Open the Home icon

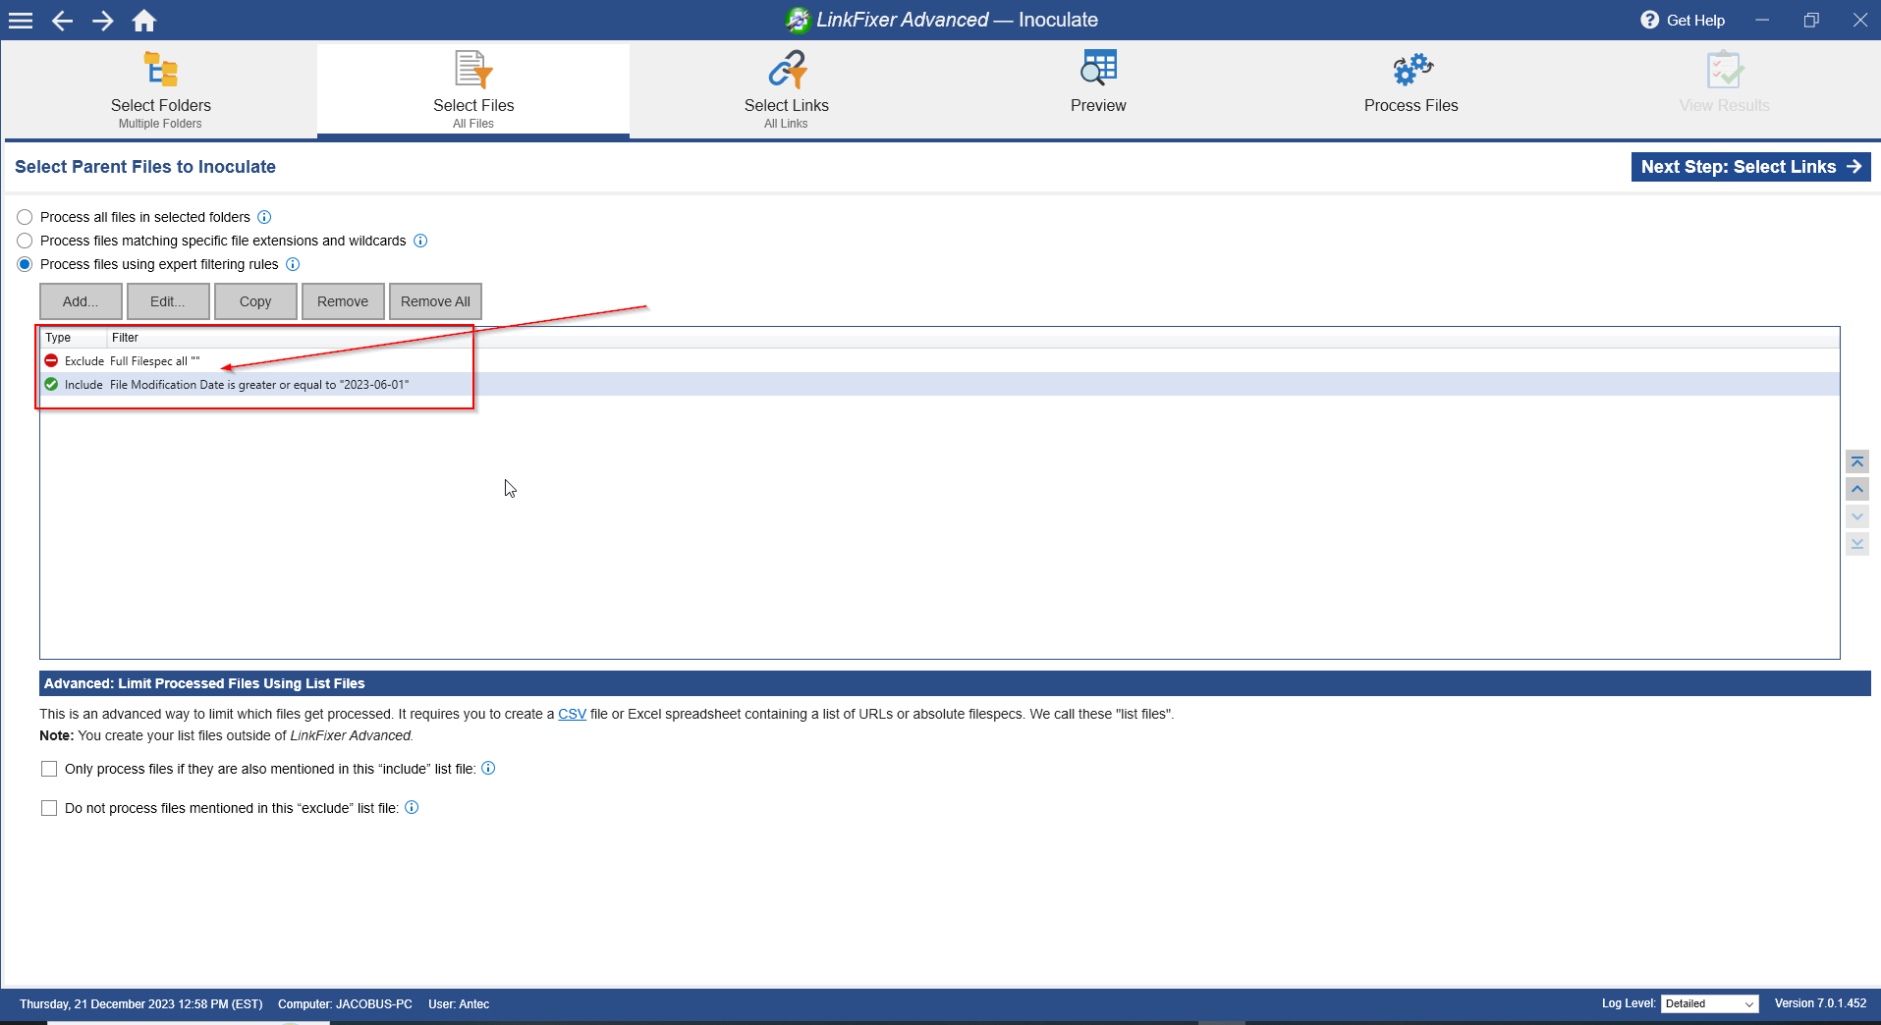pos(144,21)
